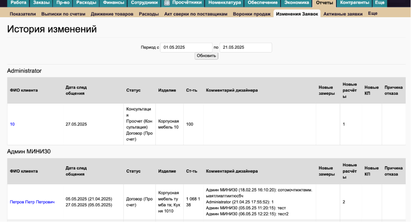Open the Выписки по счетам report
The image size is (411, 222).
(x=63, y=14)
